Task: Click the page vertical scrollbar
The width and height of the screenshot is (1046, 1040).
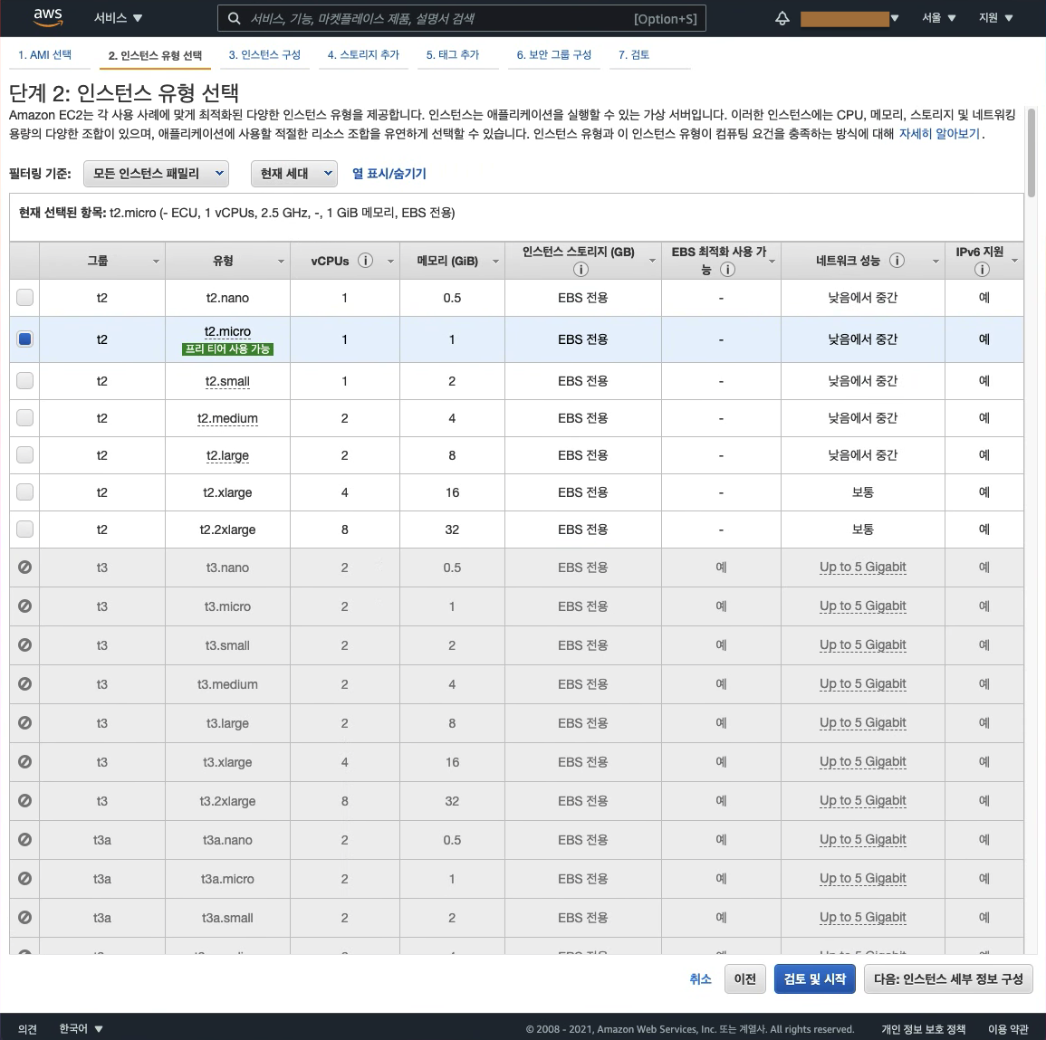Action: click(x=1032, y=153)
